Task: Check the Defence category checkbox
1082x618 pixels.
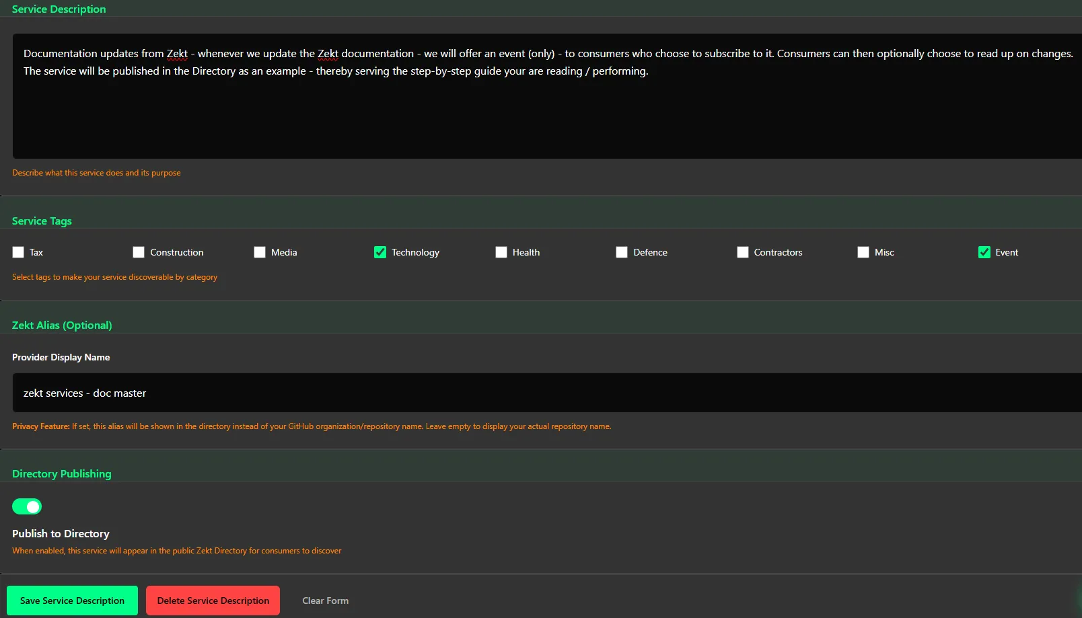Action: coord(621,252)
